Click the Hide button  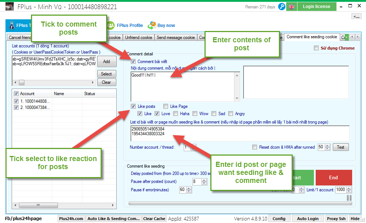pos(355,219)
